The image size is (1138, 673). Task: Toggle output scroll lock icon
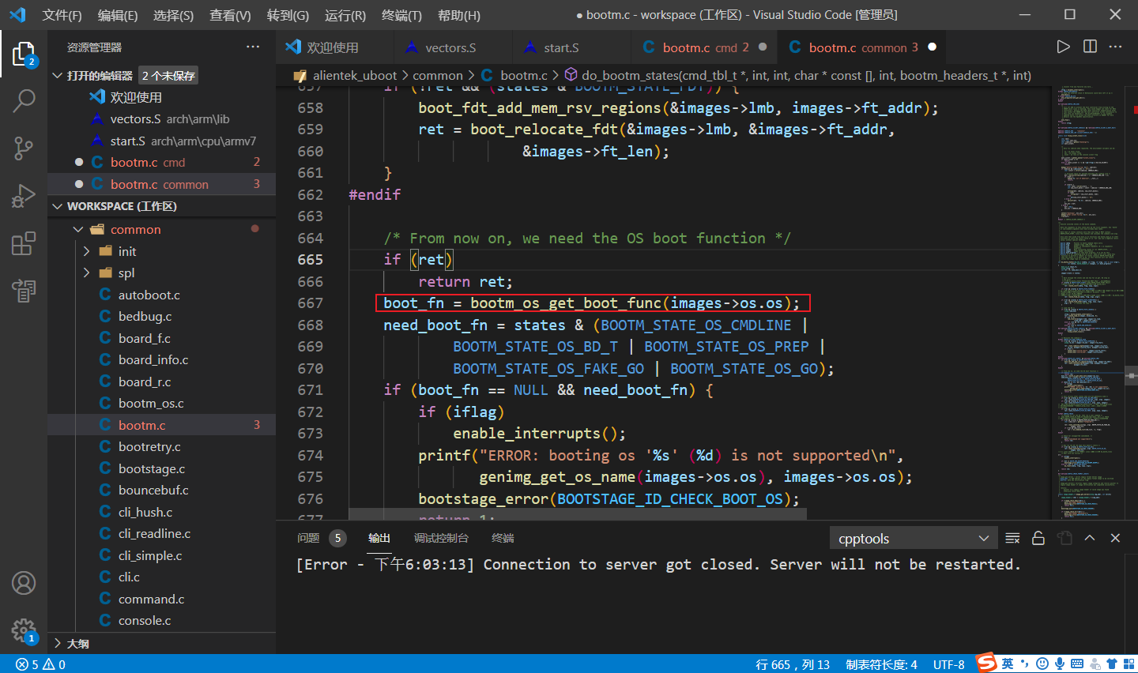[x=1038, y=538]
